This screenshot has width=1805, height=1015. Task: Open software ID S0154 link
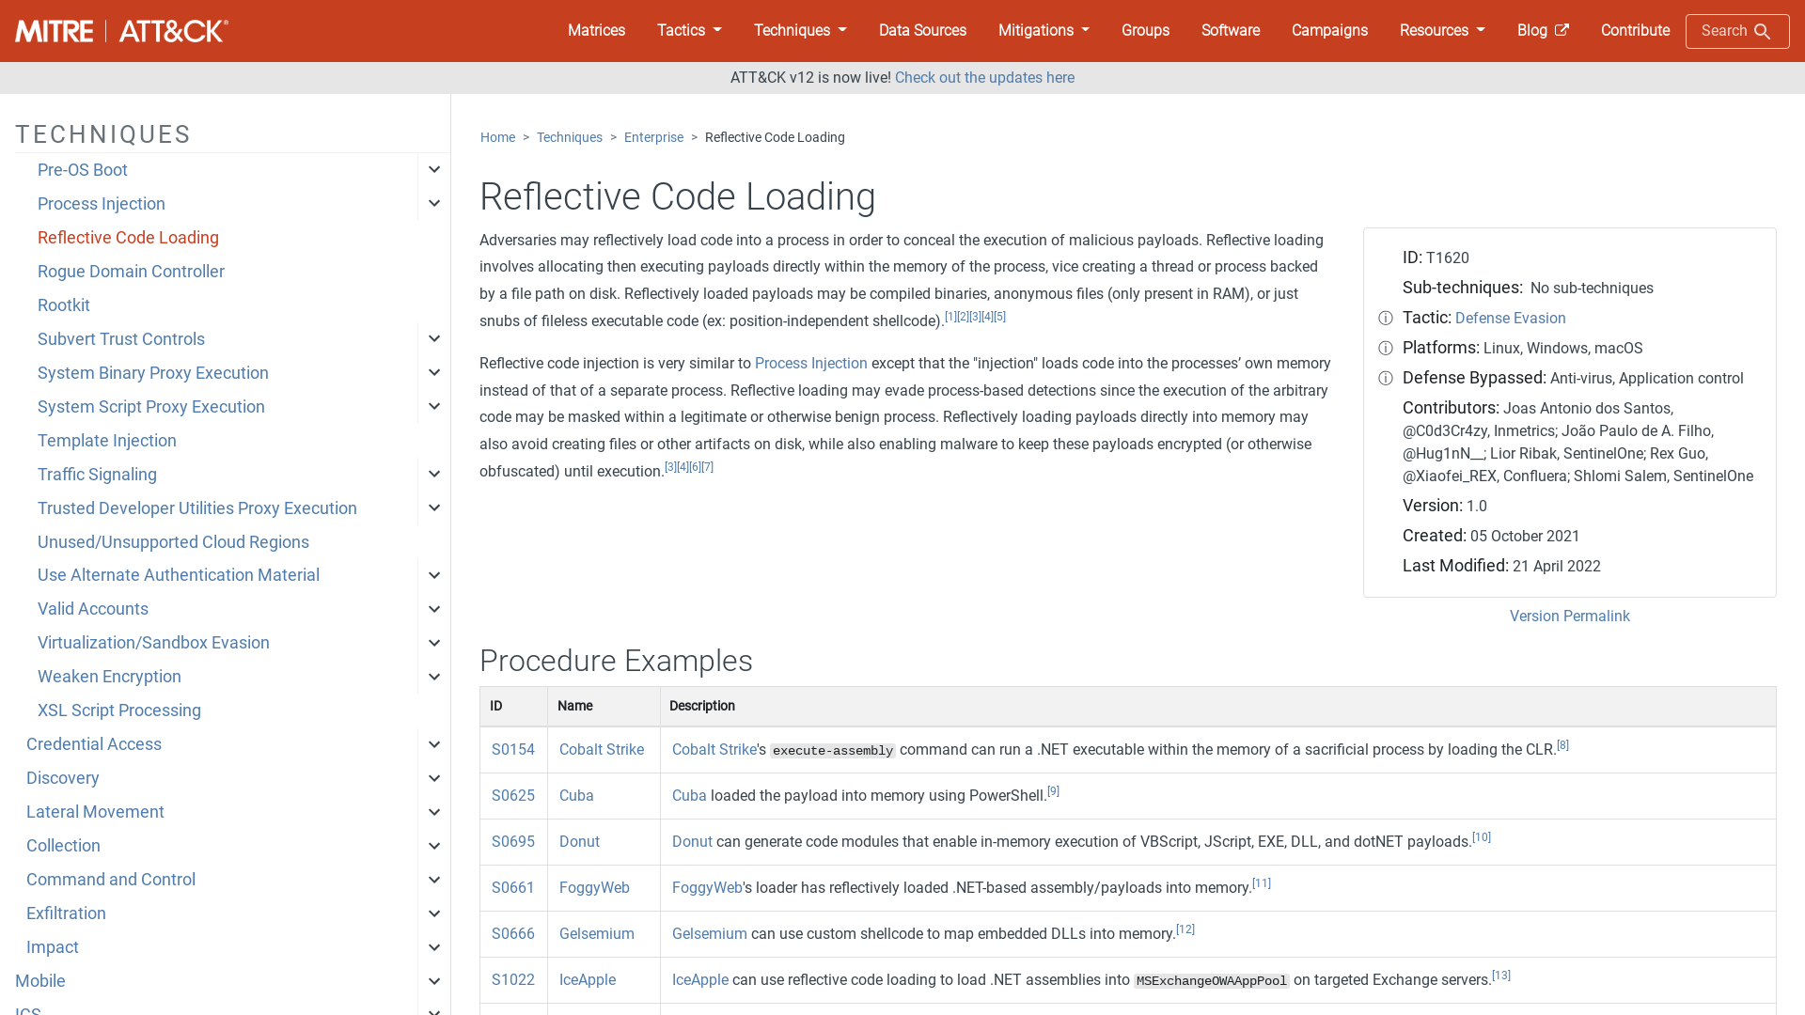513,750
